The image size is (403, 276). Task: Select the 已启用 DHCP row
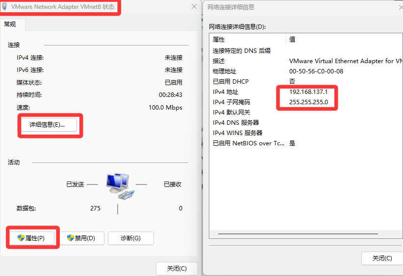[306, 82]
